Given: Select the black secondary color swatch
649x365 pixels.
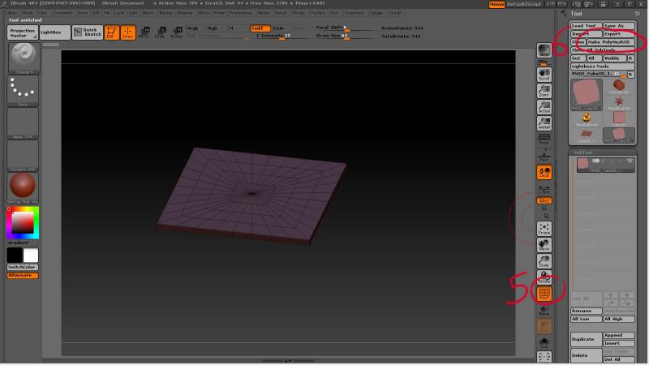Looking at the screenshot, I should [15, 255].
